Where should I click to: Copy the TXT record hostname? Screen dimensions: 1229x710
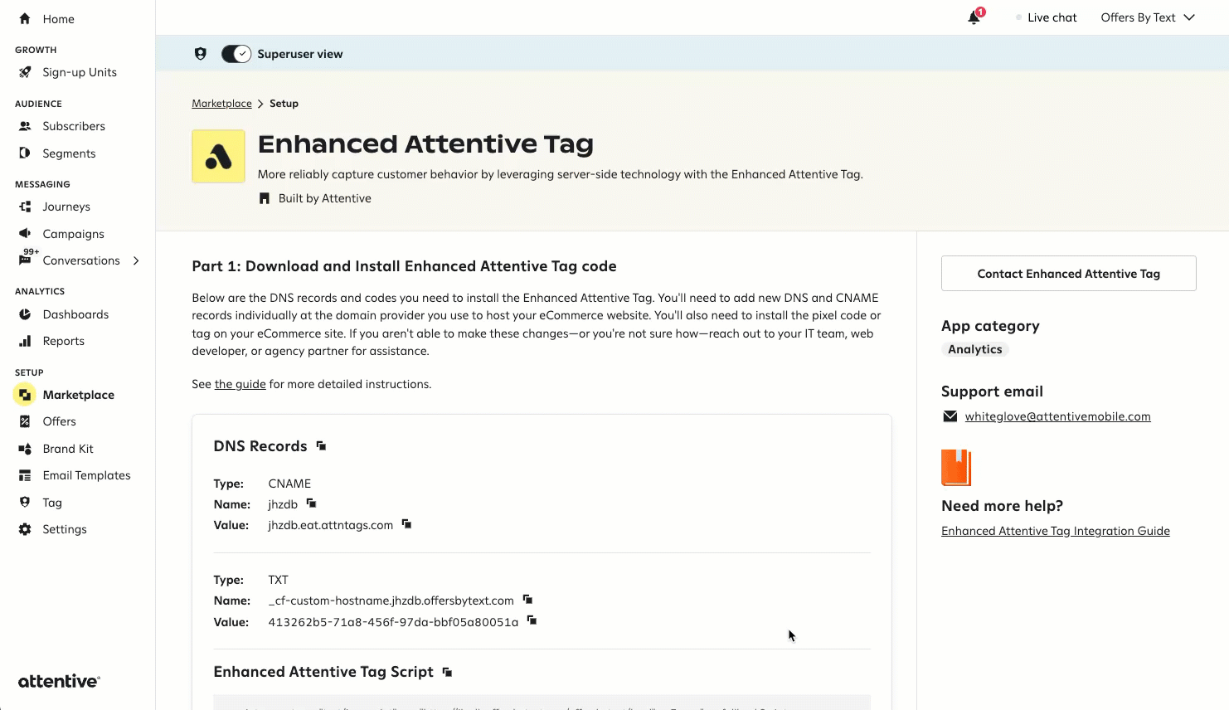point(527,600)
